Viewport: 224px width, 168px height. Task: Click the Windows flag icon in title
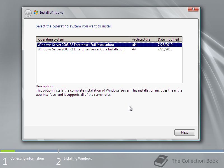point(36,13)
